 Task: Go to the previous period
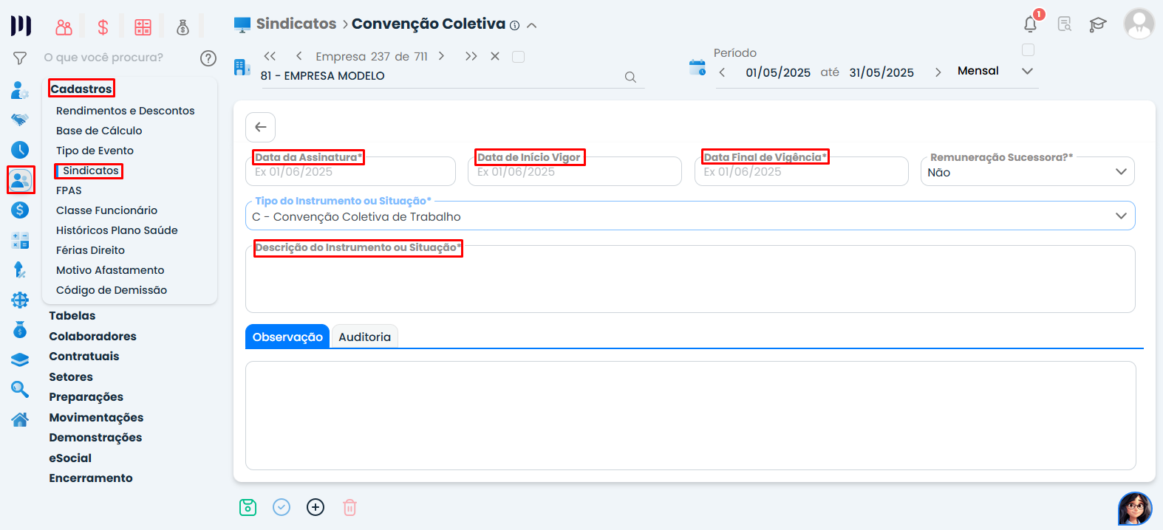pyautogui.click(x=722, y=72)
